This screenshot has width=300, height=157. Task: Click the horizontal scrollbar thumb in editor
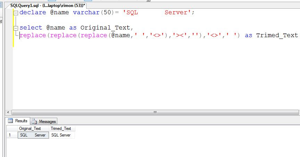tap(155, 112)
